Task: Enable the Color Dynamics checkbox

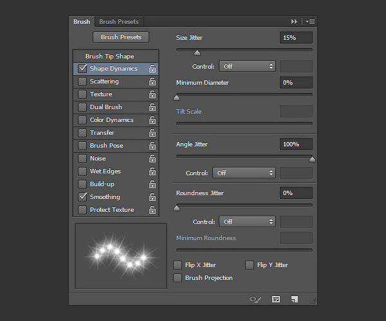Action: (x=82, y=120)
